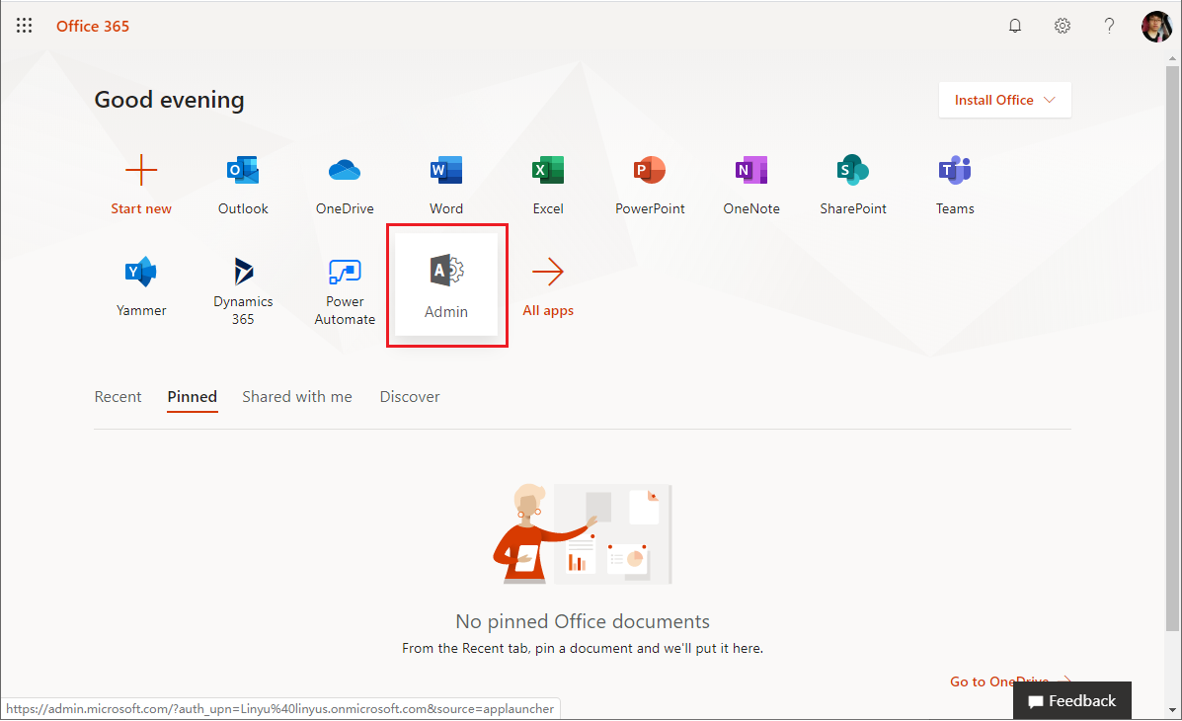The width and height of the screenshot is (1182, 721).
Task: Open the Feedback button
Action: [x=1072, y=700]
